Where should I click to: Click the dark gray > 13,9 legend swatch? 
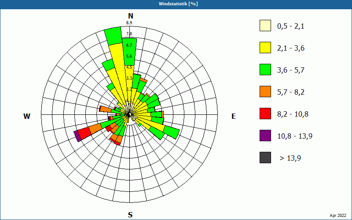click(265, 158)
